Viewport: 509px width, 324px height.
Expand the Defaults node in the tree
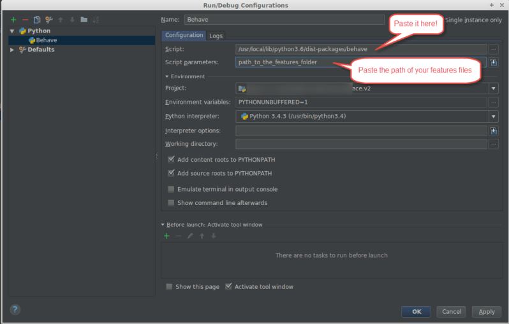click(12, 50)
